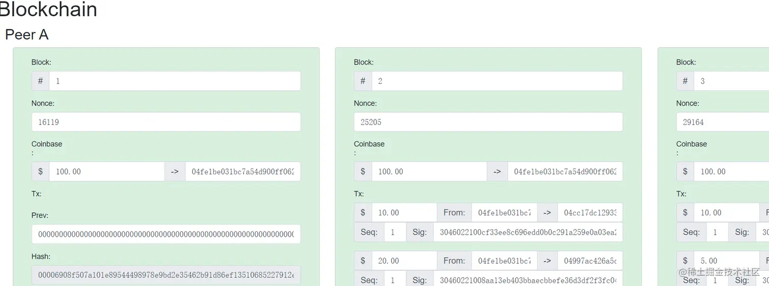Click the Block 3 number field
The image size is (769, 286).
tap(731, 81)
